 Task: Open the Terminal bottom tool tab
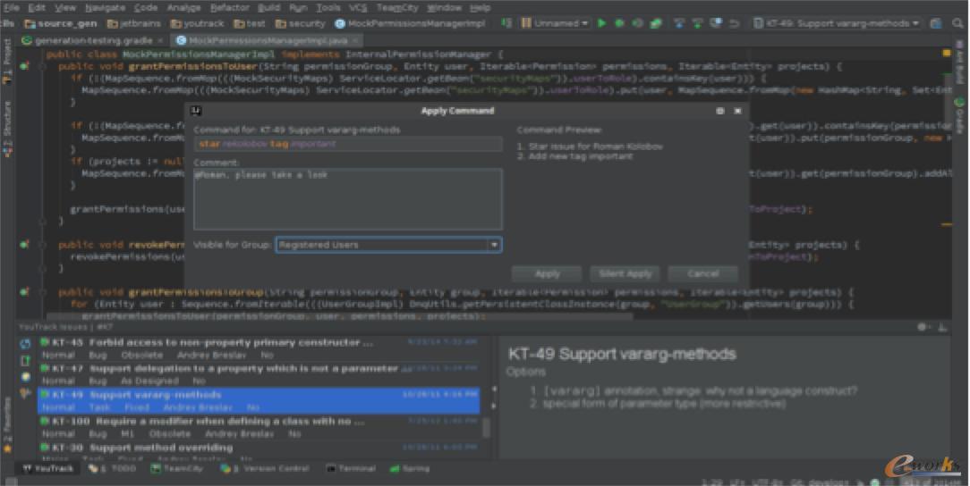[x=350, y=469]
